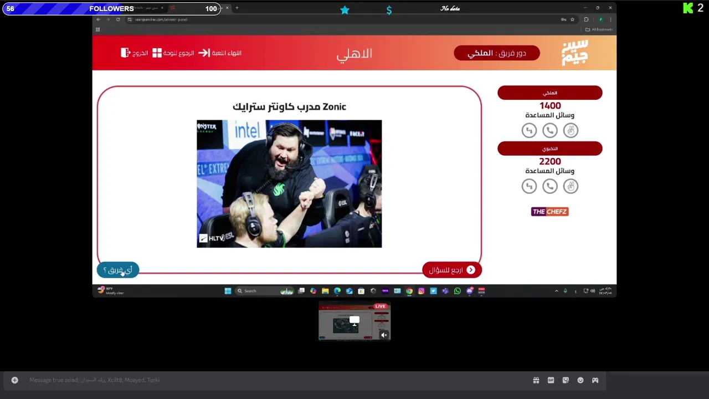Image resolution: width=709 pixels, height=399 pixels.
Task: Open Google Chrome from the taskbar
Action: (409, 291)
